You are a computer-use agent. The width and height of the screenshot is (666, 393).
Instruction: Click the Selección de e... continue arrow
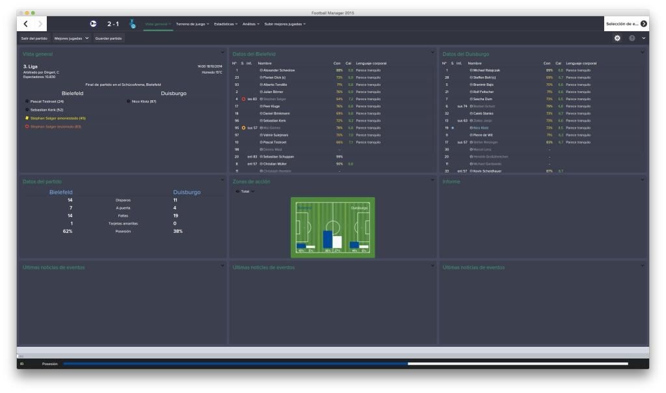[644, 24]
